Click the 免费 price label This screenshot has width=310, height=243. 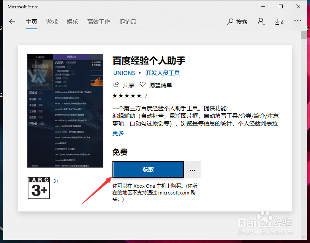point(120,152)
